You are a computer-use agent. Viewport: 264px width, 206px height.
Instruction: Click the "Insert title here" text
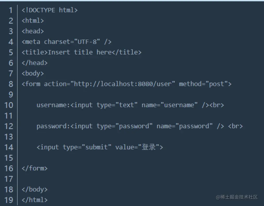pyautogui.click(x=80, y=52)
